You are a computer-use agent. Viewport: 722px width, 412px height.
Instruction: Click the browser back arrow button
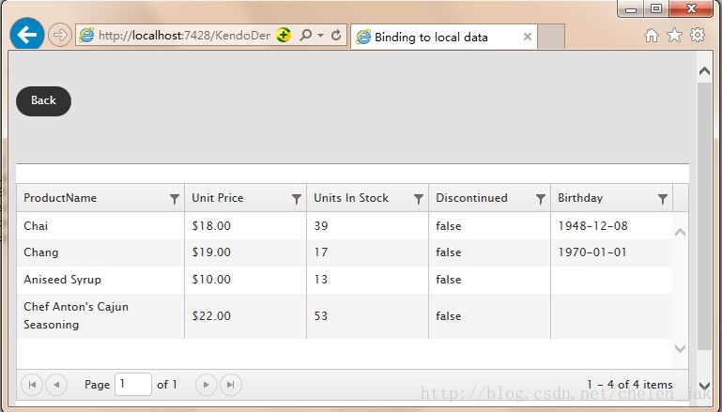26,34
